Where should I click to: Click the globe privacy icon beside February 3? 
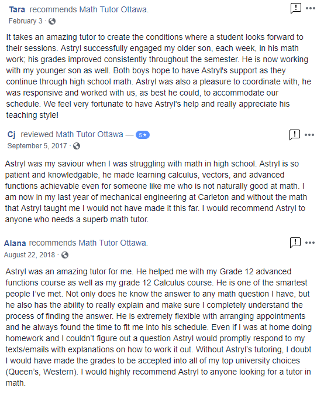coord(52,21)
